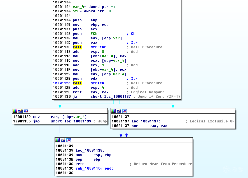Select the mov esp, ebp instruction
The width and height of the screenshot is (248, 178).
tap(93, 155)
